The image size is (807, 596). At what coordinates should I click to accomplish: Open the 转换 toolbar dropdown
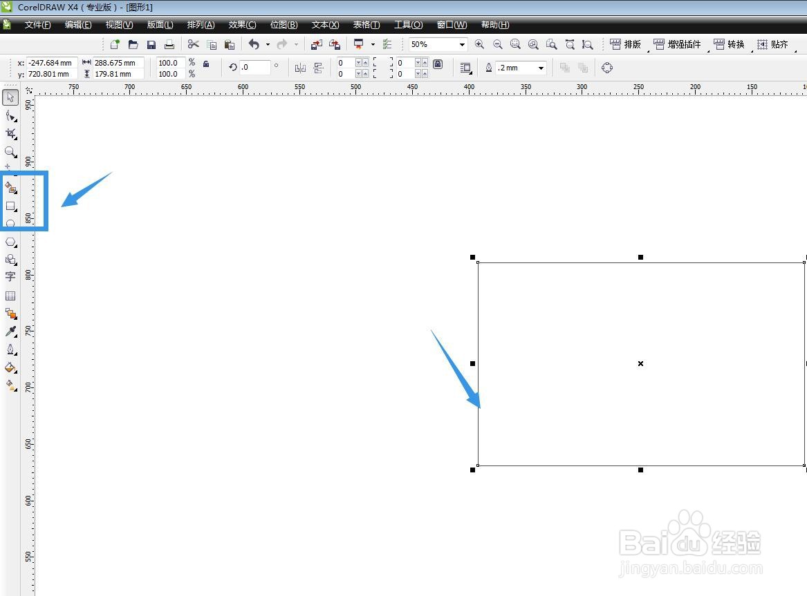[x=730, y=45]
